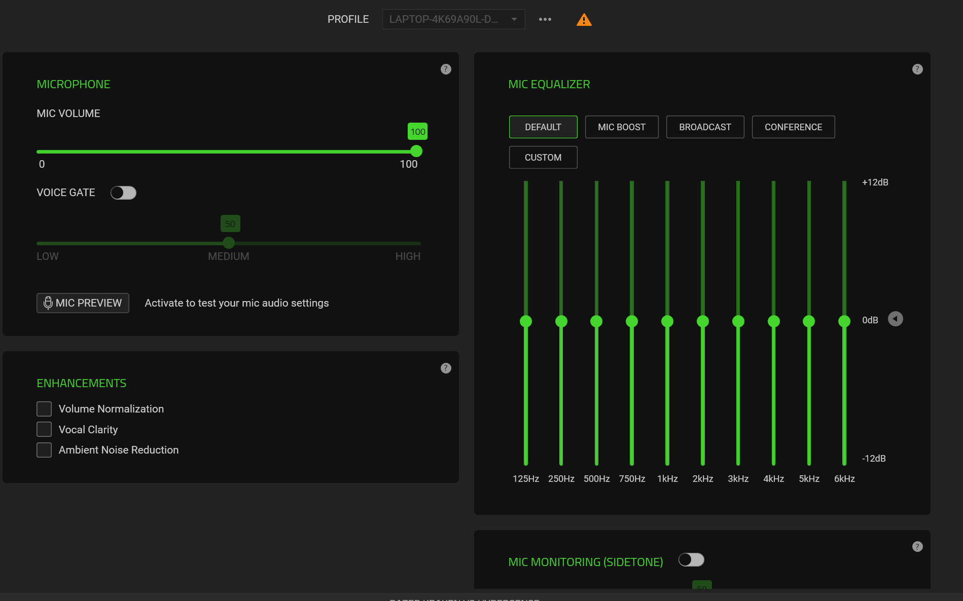The height and width of the screenshot is (601, 963).
Task: Click the 1kHz equalizer band handle
Action: point(667,321)
